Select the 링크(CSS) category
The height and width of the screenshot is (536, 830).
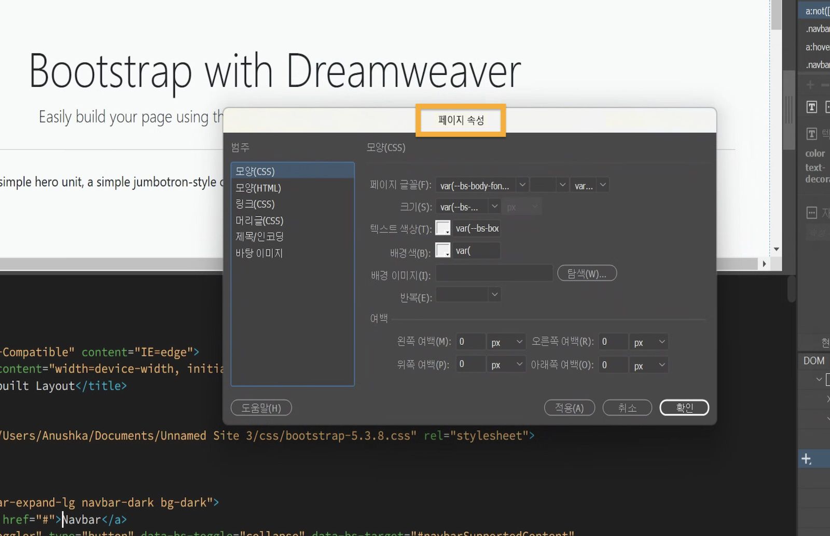click(x=293, y=204)
